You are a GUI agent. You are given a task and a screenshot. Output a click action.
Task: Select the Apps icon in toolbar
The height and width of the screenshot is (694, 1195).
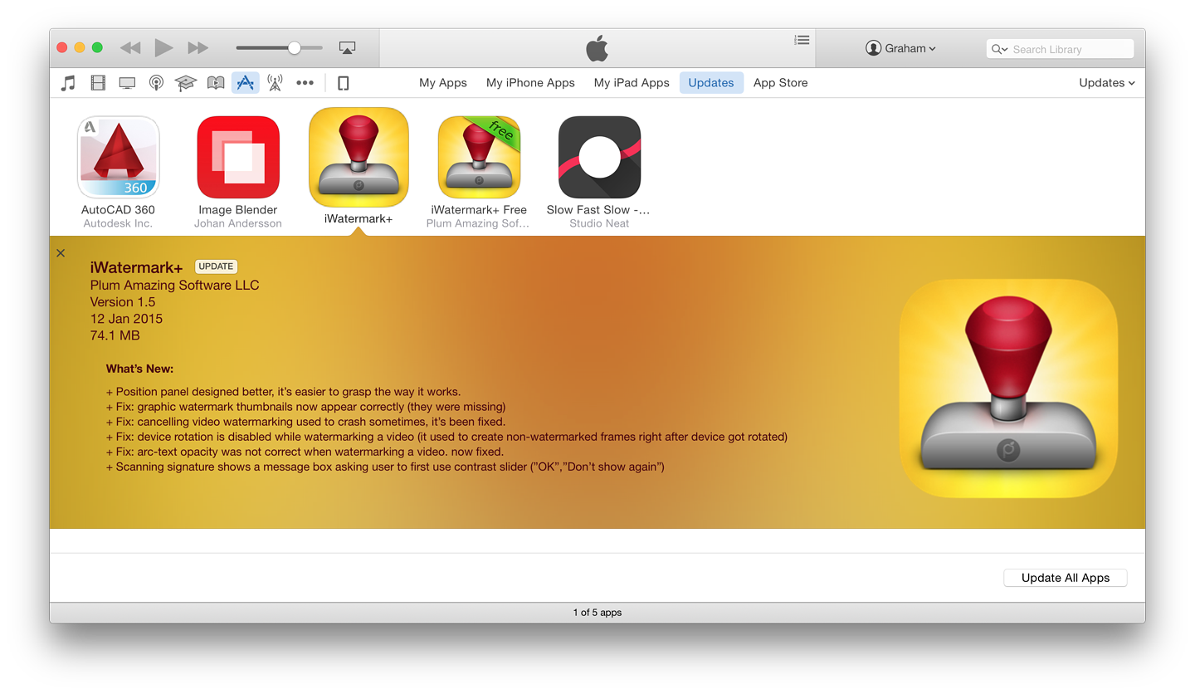point(246,83)
